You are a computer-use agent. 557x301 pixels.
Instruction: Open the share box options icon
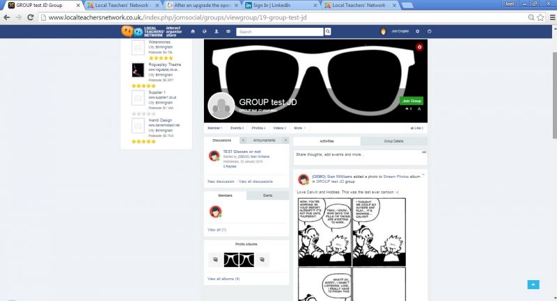click(x=424, y=152)
